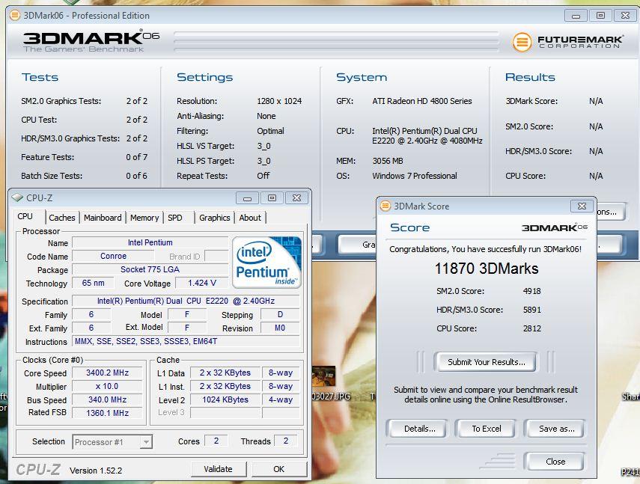Open the JPG thumbnail on the desktop

[323, 376]
